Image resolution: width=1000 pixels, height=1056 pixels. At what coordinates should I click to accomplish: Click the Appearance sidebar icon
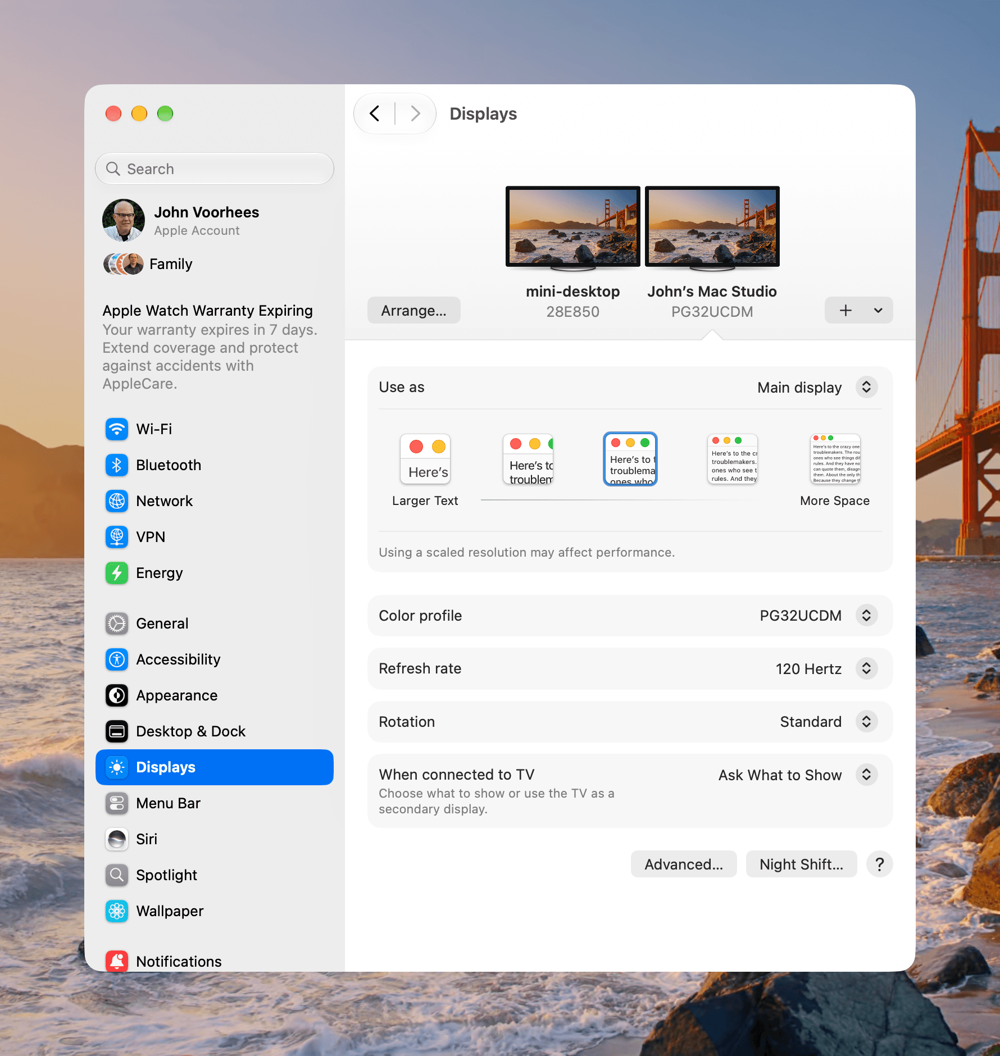click(117, 695)
